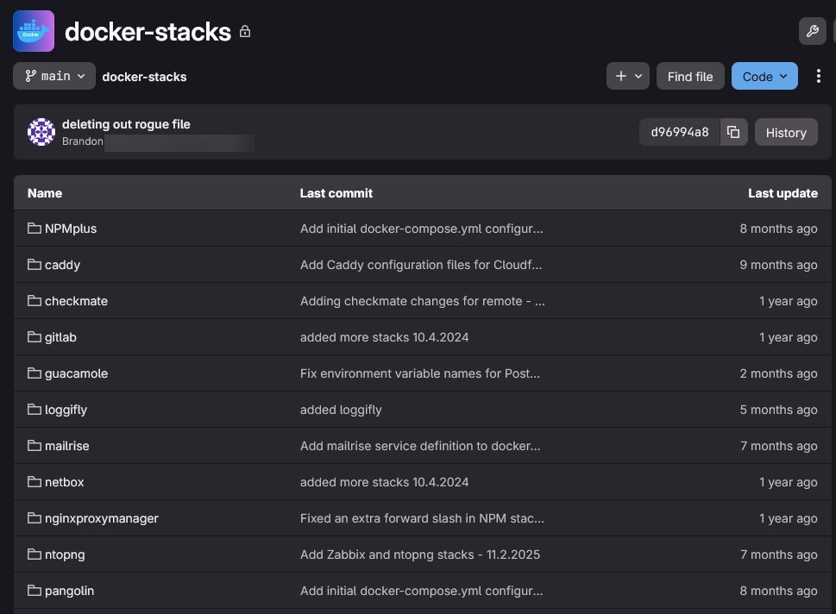This screenshot has height=614, width=836.
Task: Click the NPMplus folder icon
Action: coord(35,229)
